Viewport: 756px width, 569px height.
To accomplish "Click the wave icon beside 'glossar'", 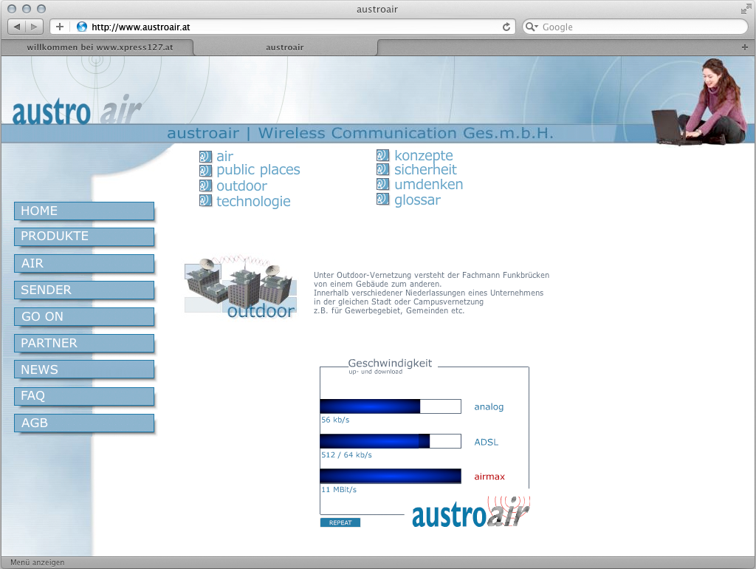I will tap(383, 199).
